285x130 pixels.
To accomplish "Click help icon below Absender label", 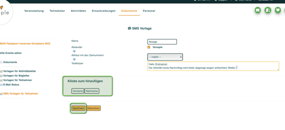I will click(74, 51).
